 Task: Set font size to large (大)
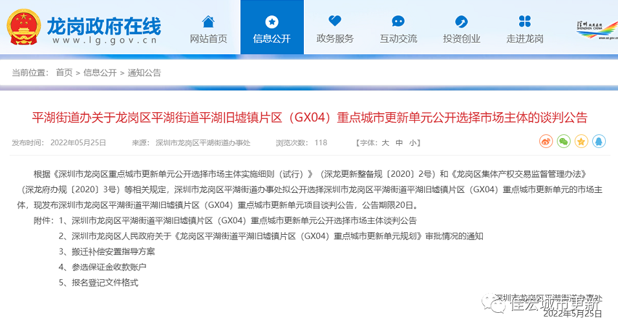385,143
